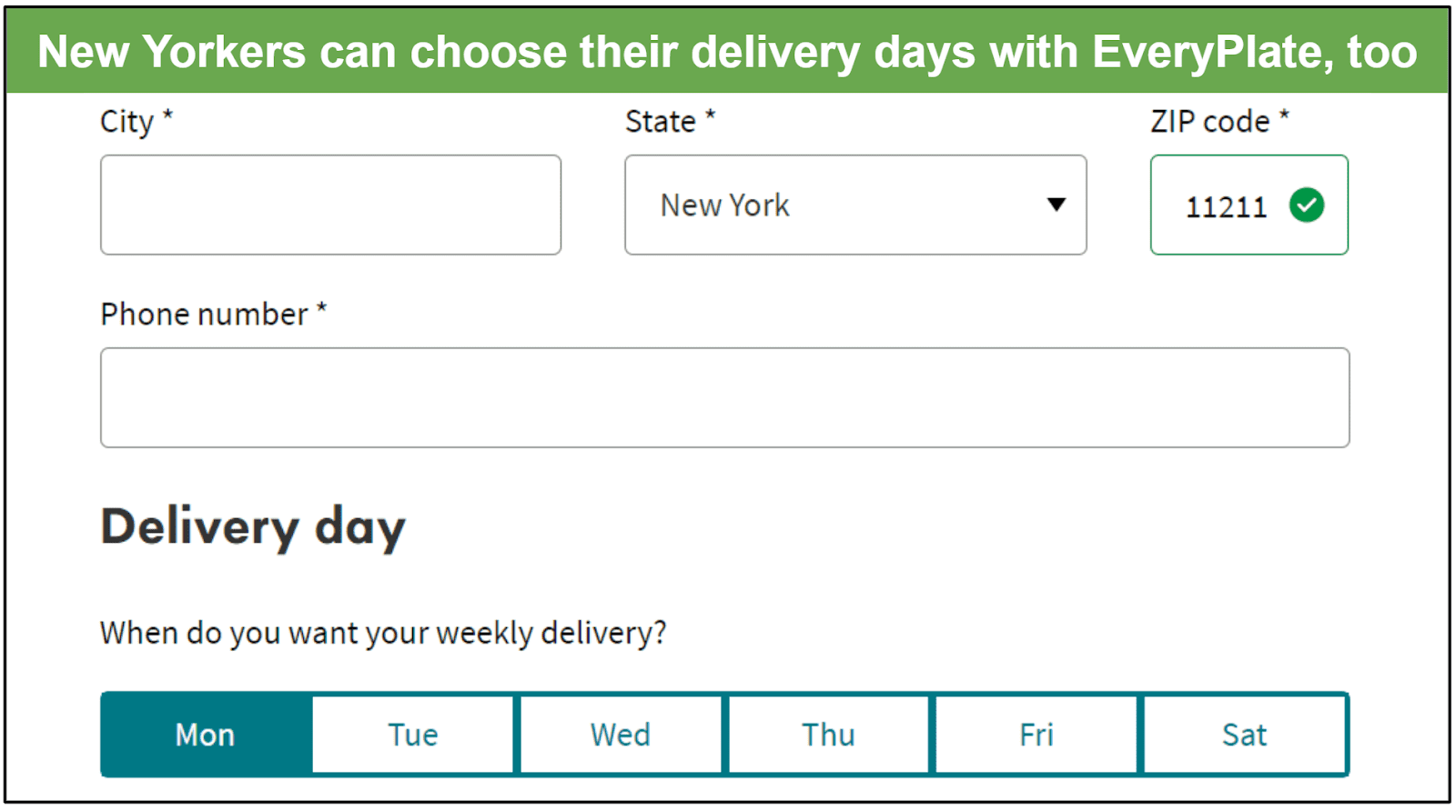
Task: Click the New York text in State field
Action: [x=724, y=205]
